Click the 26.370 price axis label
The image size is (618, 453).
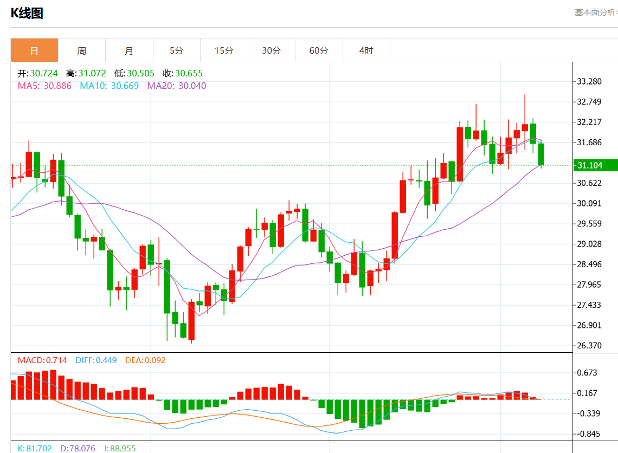pos(589,346)
